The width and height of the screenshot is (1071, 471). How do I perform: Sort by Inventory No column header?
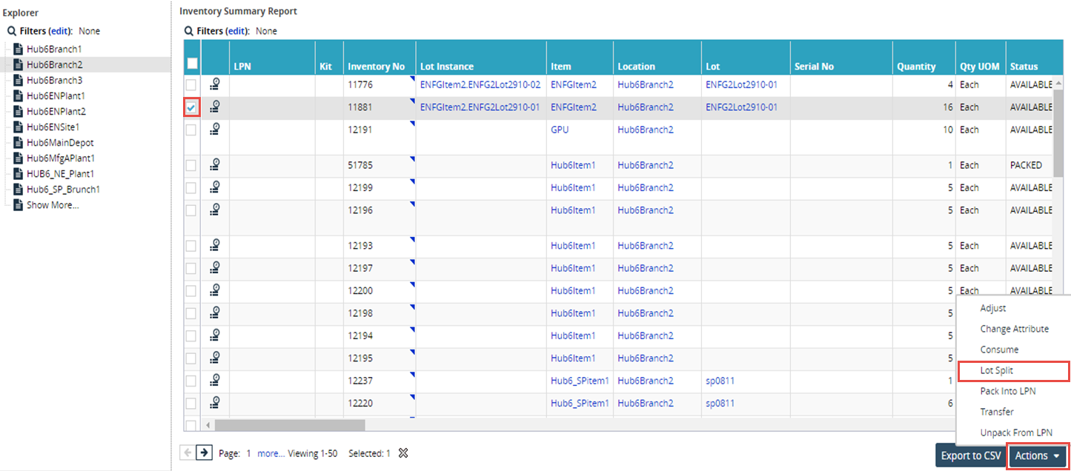point(376,67)
